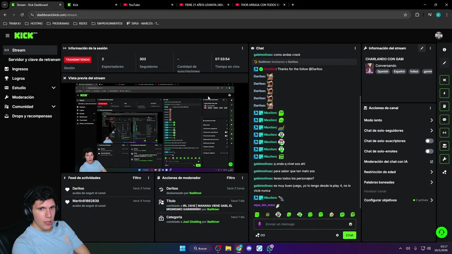452x254 pixels.
Task: Open the Filtro in Acciones de moderador
Action: pos(231,178)
